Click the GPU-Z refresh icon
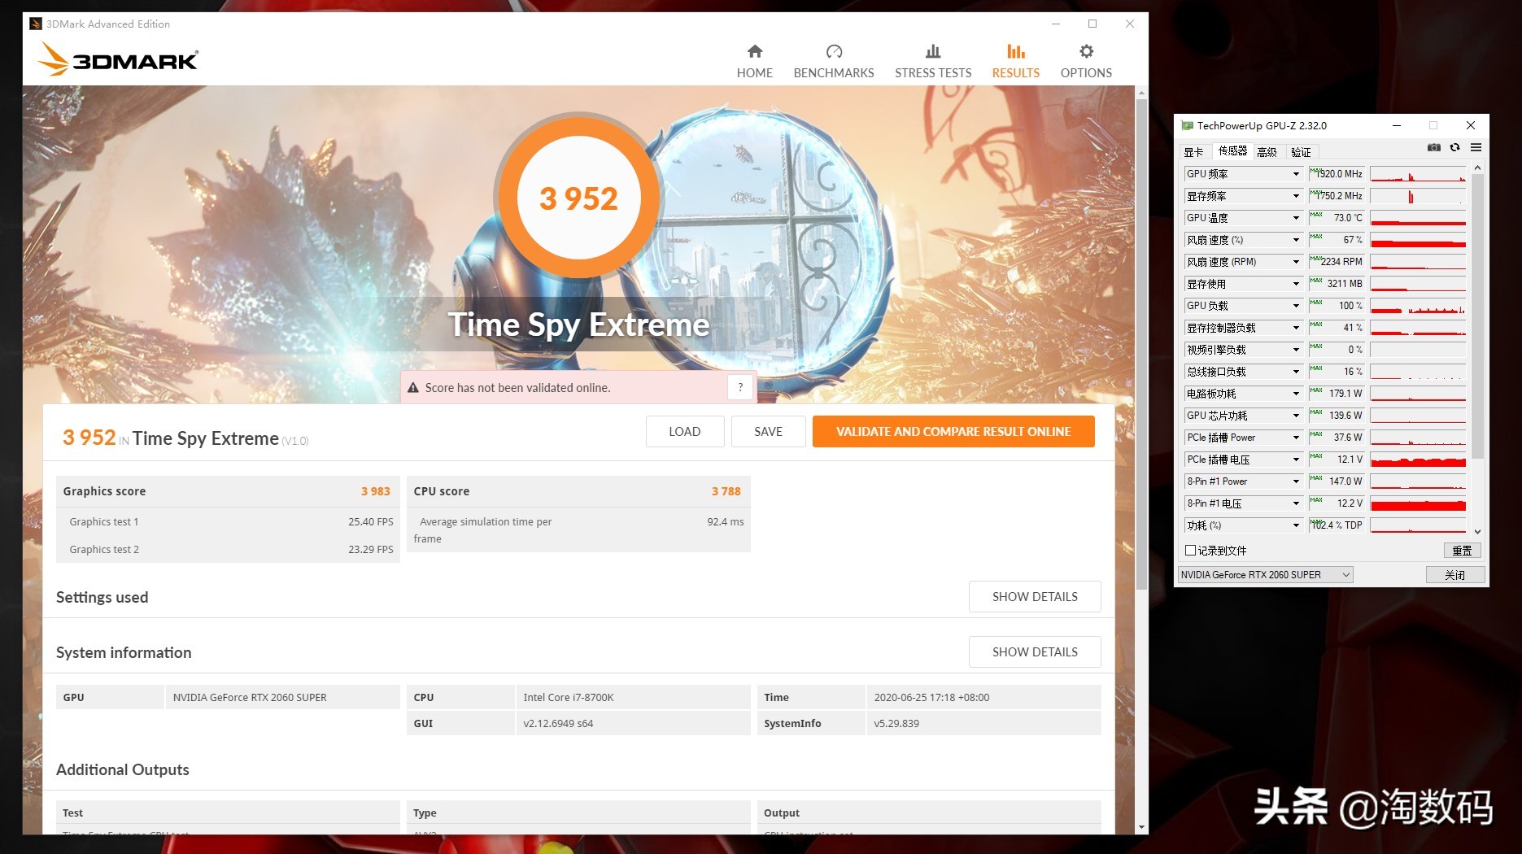1522x854 pixels. click(x=1454, y=147)
